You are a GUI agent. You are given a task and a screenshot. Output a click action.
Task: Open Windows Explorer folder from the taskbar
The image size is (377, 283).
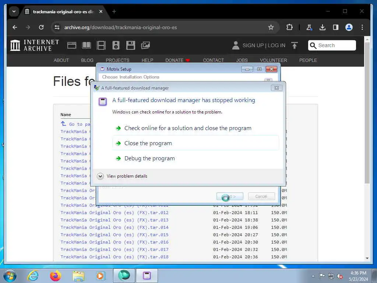click(x=79, y=276)
